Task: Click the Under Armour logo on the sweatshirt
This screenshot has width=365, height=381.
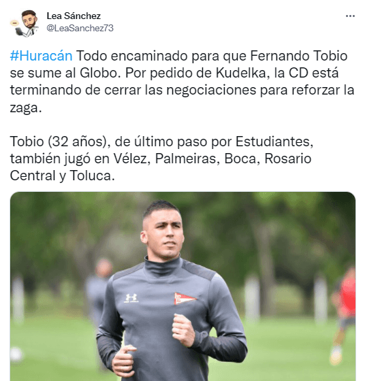Action: point(131,298)
